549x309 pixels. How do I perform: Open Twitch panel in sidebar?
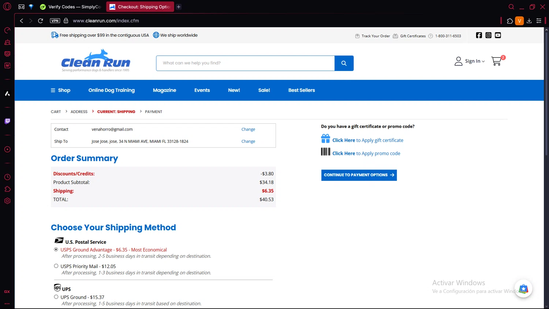click(7, 121)
